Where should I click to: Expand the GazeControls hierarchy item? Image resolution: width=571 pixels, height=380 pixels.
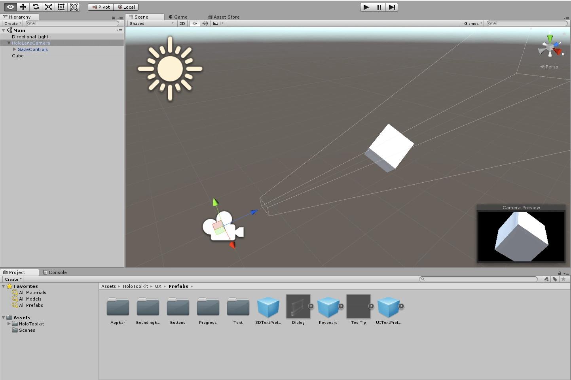pyautogui.click(x=15, y=49)
